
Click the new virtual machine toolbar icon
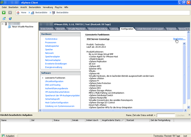tap(4, 19)
